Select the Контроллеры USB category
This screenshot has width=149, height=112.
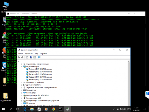click(x=34, y=98)
